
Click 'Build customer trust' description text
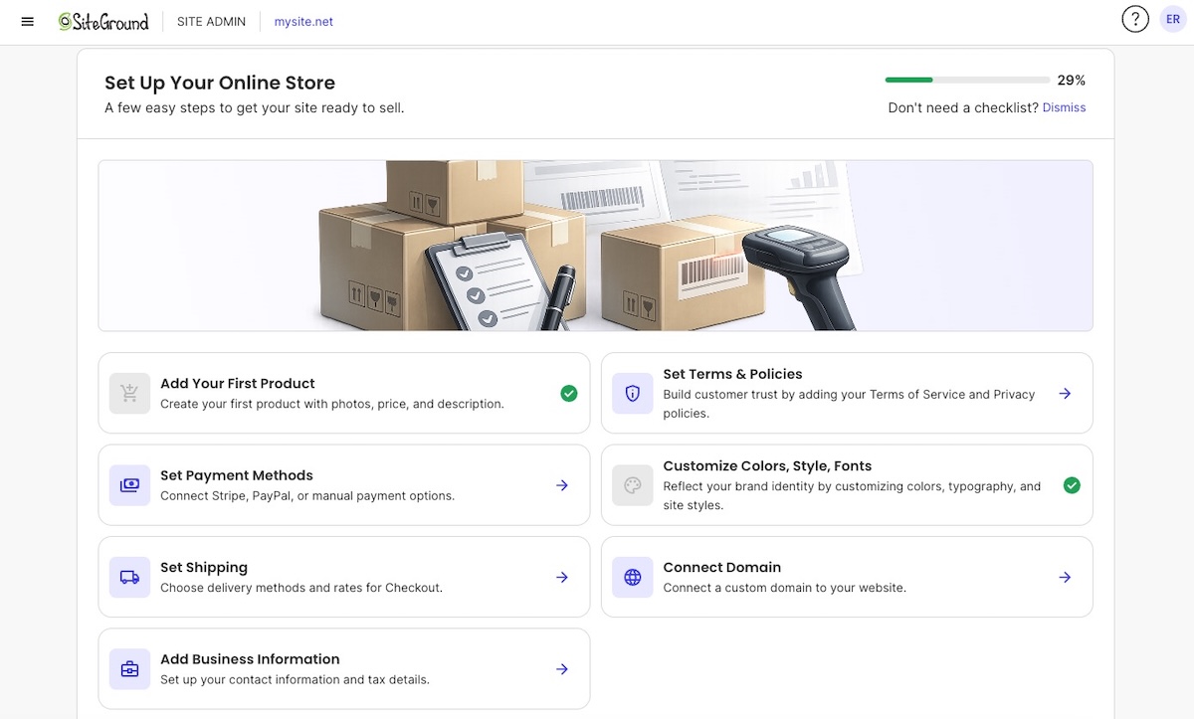click(850, 404)
